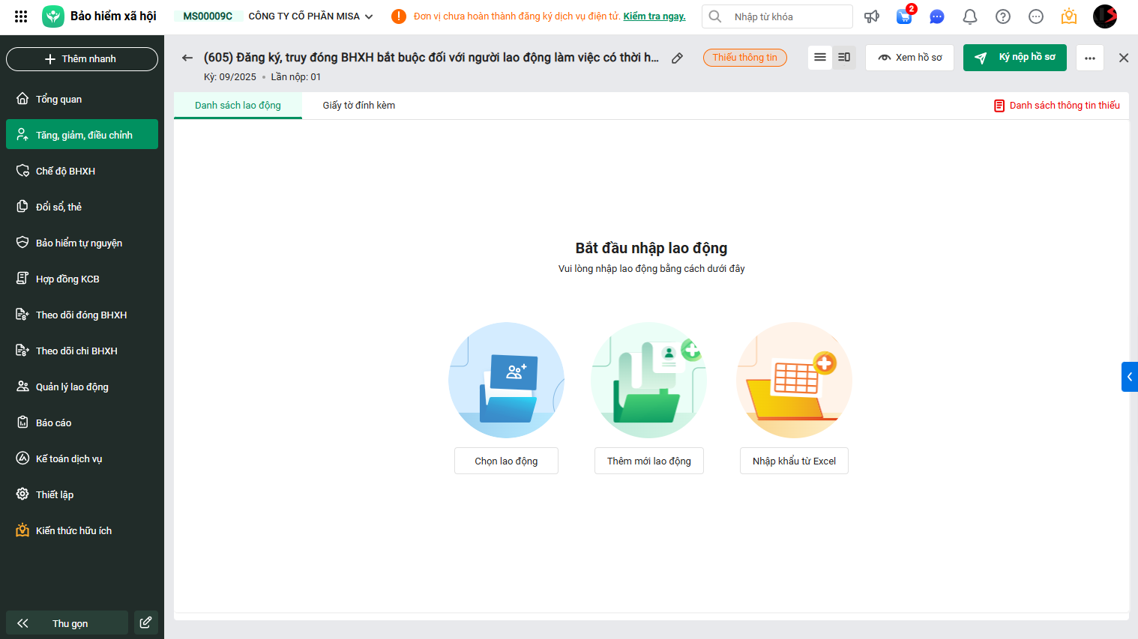Screen dimensions: 1138x639
Task: Go to Quản lý lao động
Action: pos(82,387)
